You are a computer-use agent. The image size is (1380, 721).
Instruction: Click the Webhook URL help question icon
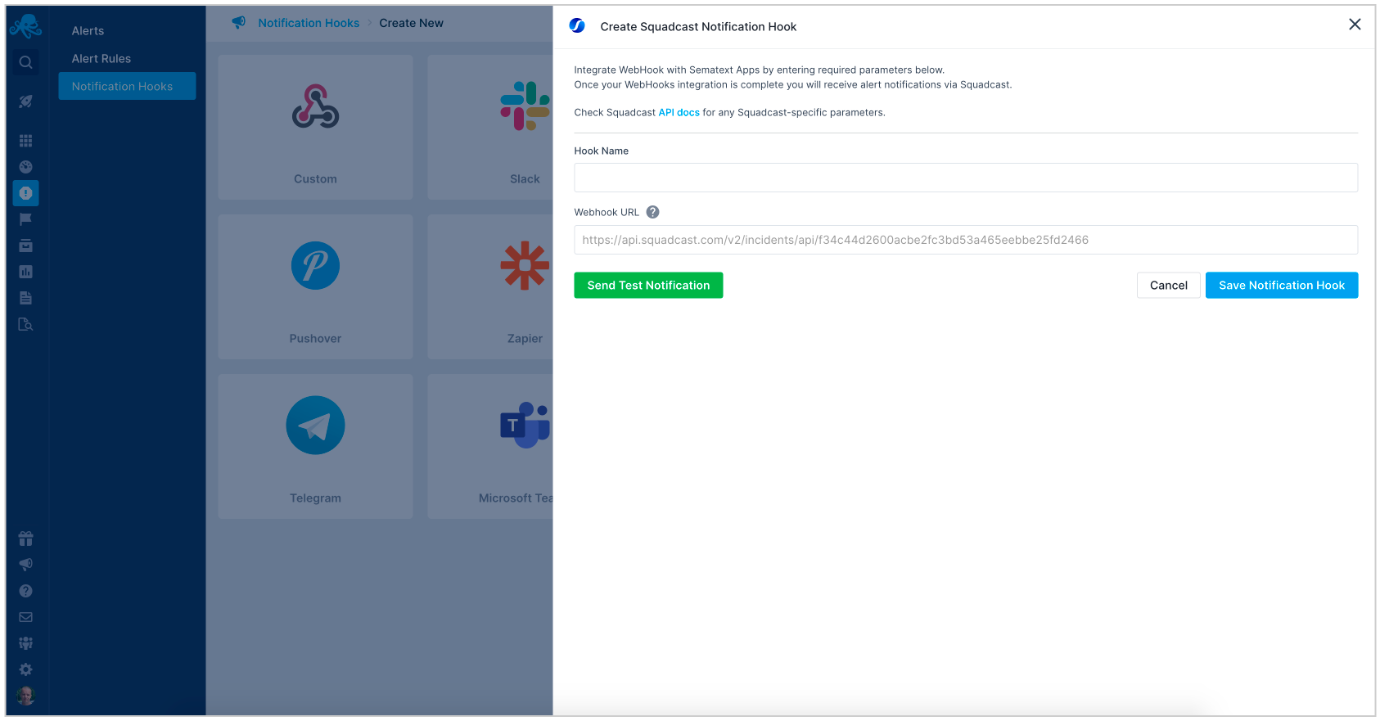[x=652, y=212]
